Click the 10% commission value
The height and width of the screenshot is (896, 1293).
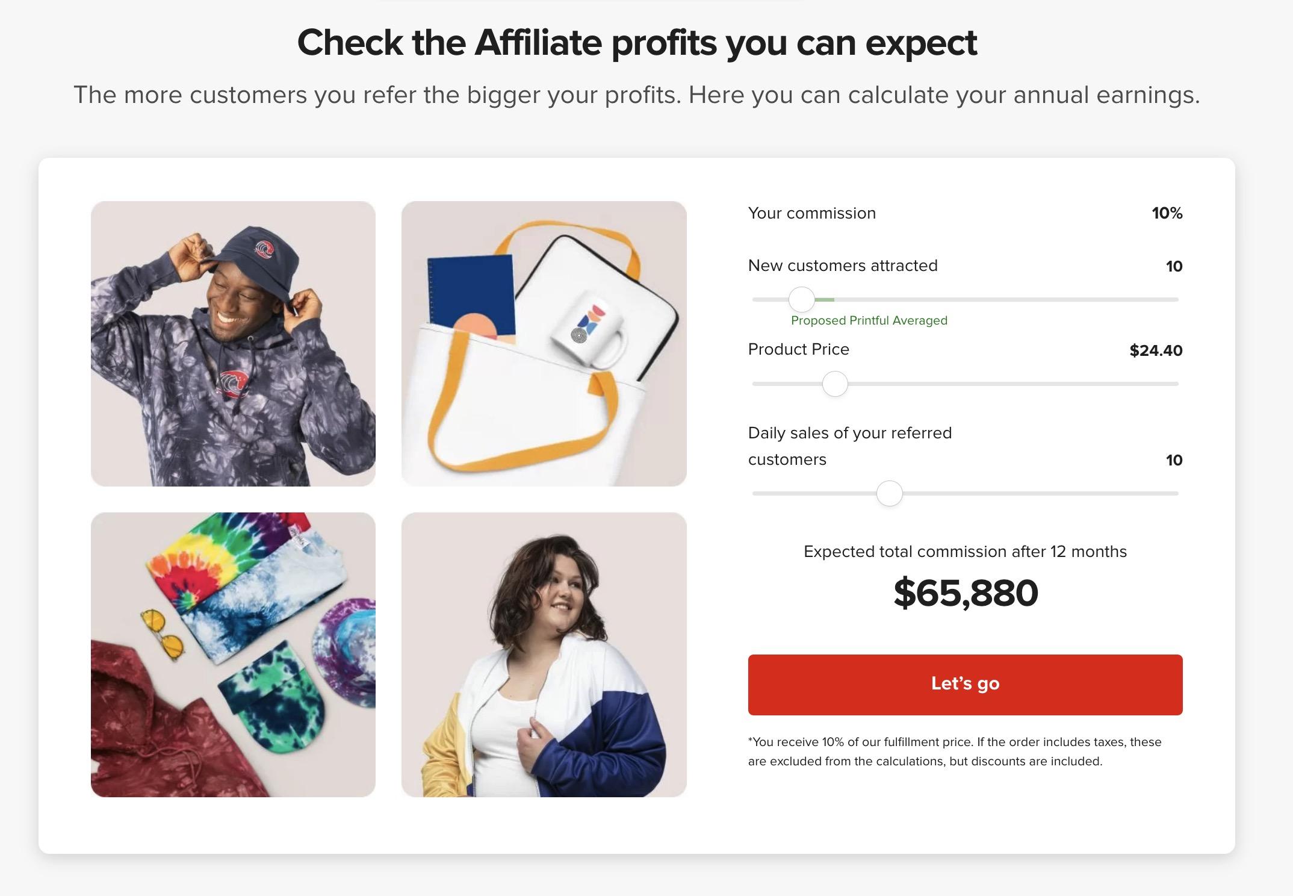[1167, 213]
